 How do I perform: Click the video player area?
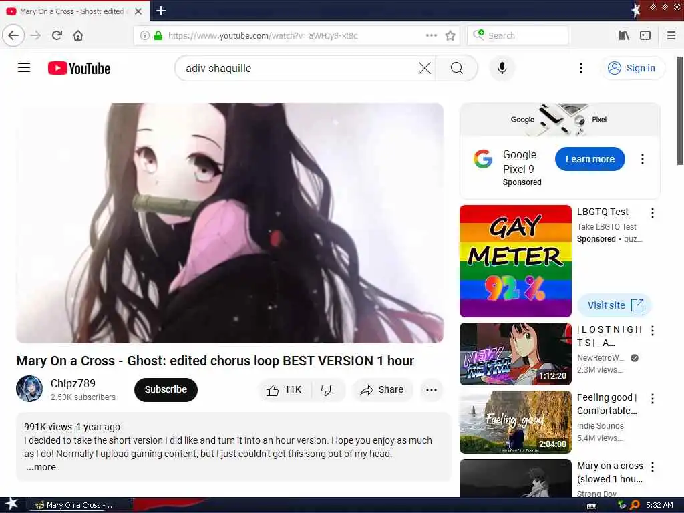[x=230, y=223]
